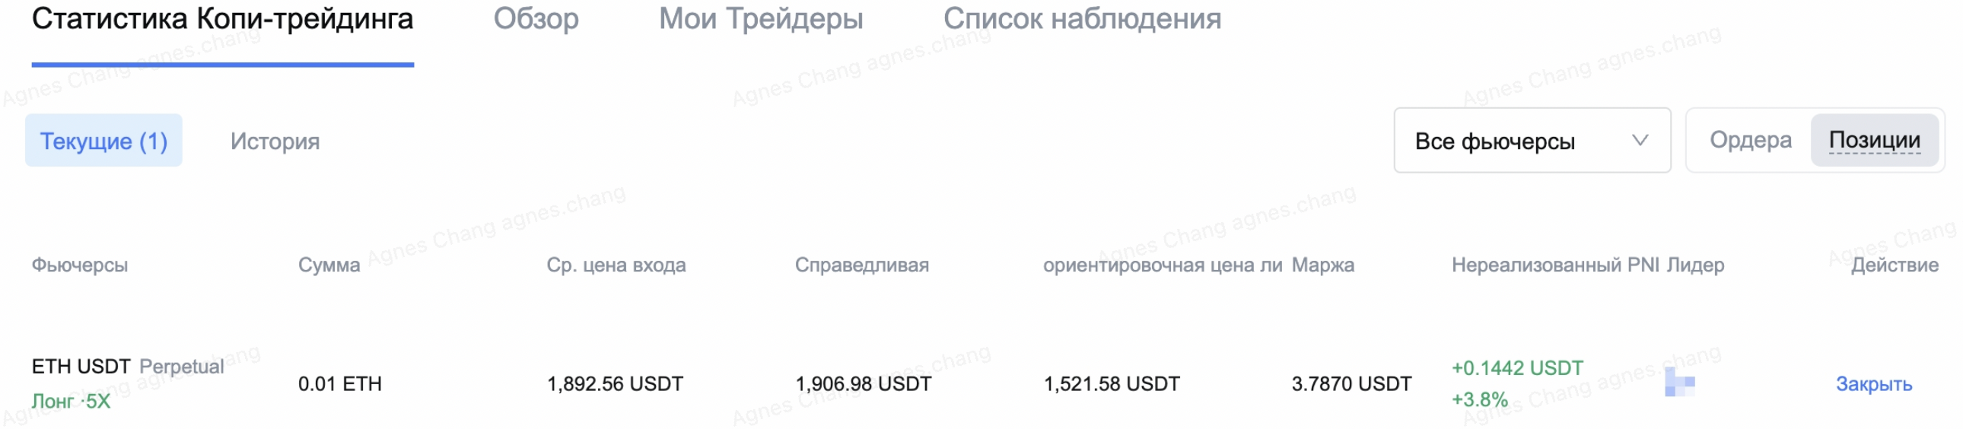Open the Список наблюдения tab
The image size is (1963, 429).
coord(1081,20)
